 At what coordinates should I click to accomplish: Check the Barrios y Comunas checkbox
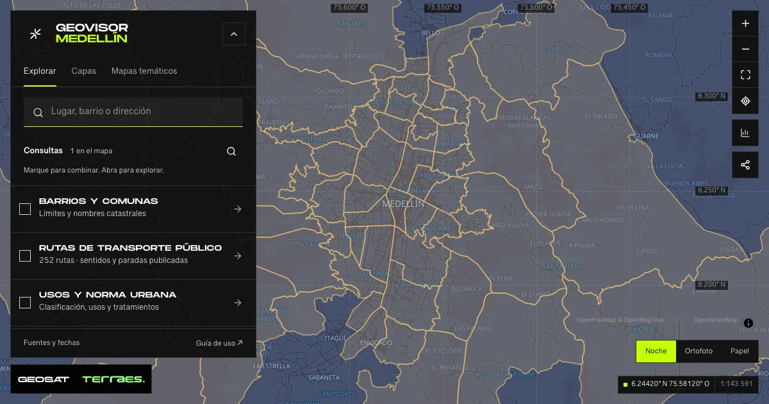(x=25, y=209)
